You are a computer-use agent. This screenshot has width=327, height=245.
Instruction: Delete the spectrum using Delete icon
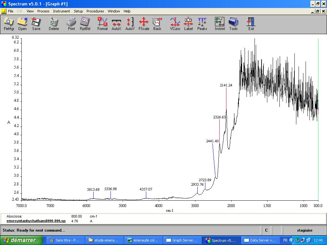pos(54,24)
